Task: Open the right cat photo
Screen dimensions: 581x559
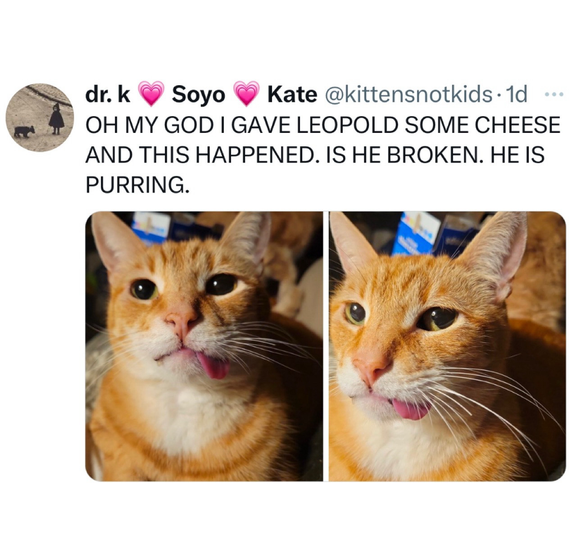Action: pos(447,346)
